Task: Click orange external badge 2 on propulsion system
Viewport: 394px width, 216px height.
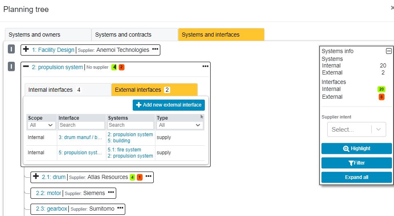Action: (x=122, y=67)
